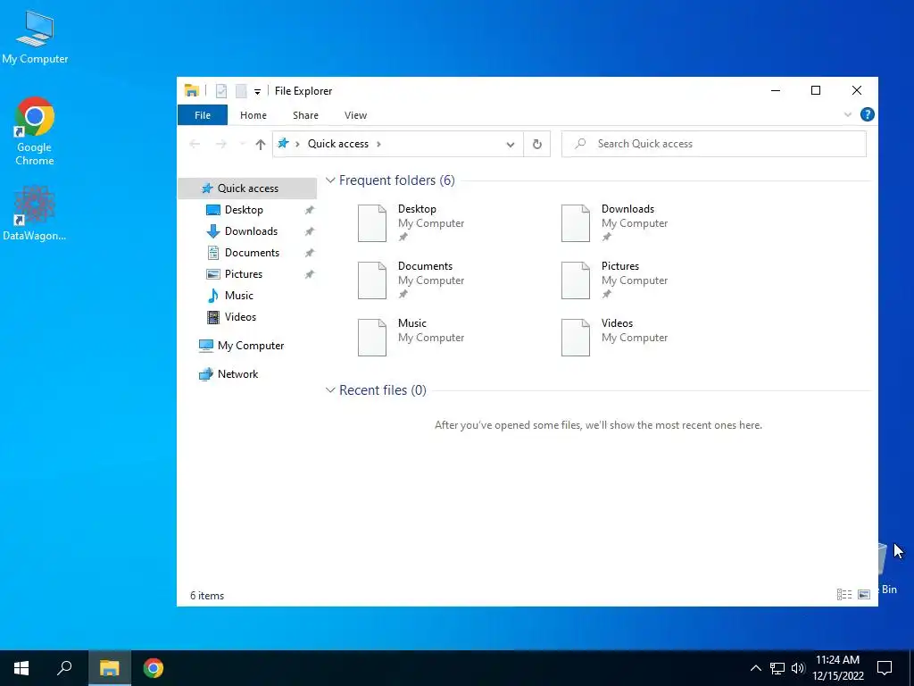The height and width of the screenshot is (686, 914).
Task: Select Downloads folder in Frequent folders
Action: 614,222
